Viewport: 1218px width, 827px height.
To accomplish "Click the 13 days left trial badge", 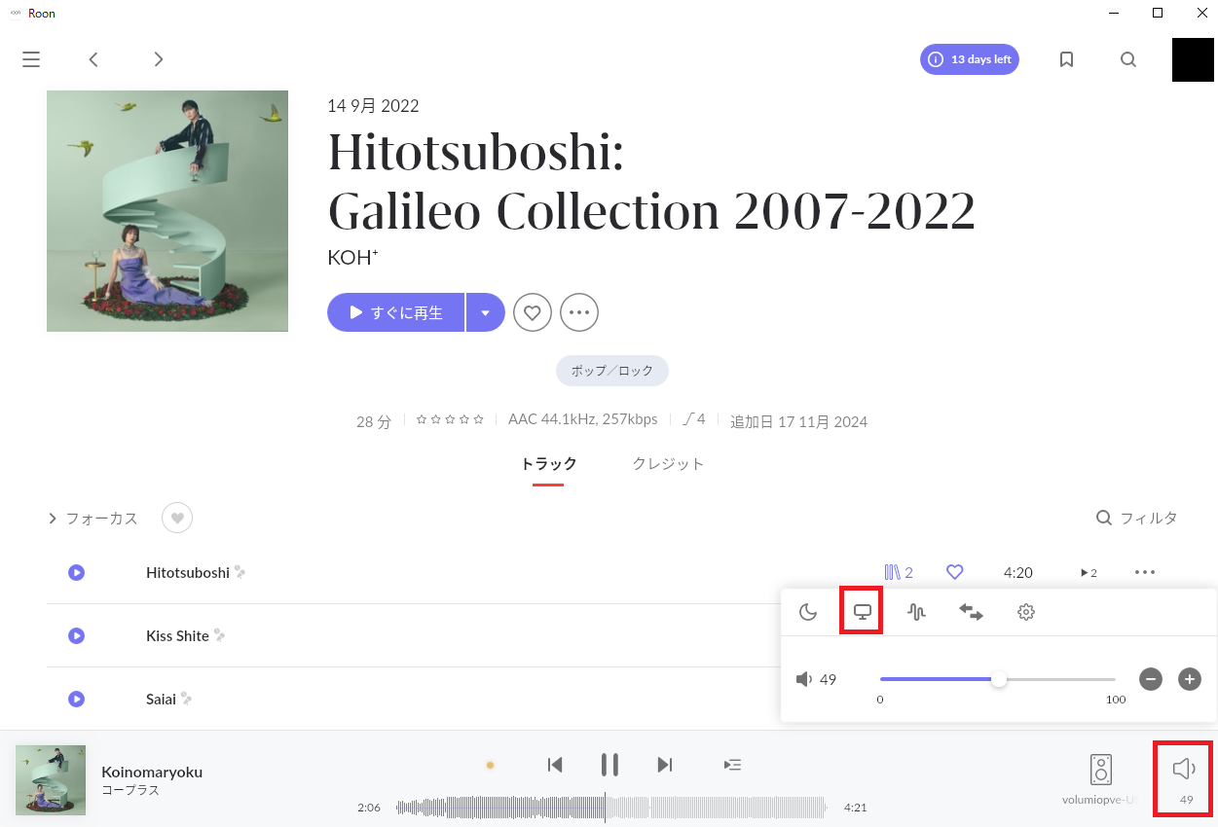I will click(970, 59).
